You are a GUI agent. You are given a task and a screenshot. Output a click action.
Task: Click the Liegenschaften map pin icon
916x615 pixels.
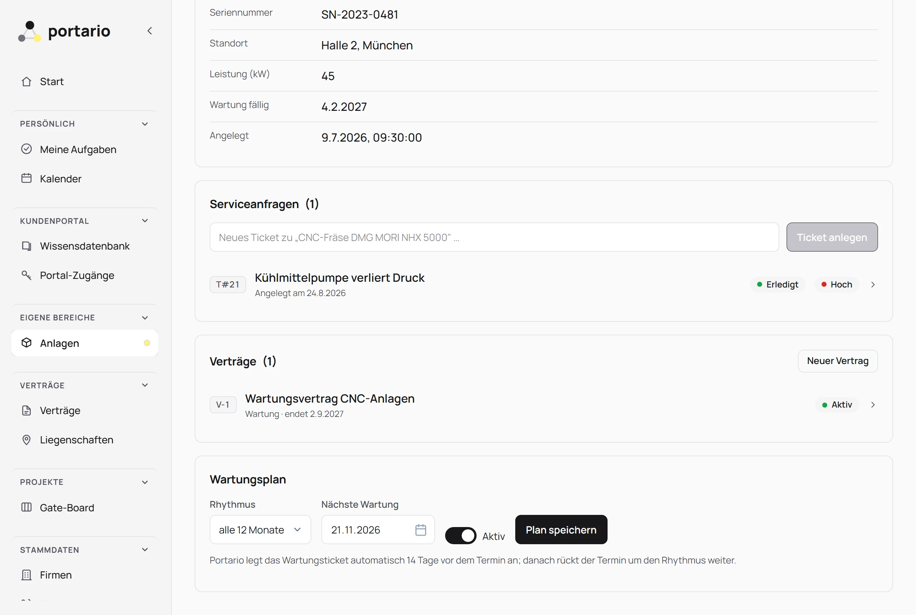[x=26, y=440]
